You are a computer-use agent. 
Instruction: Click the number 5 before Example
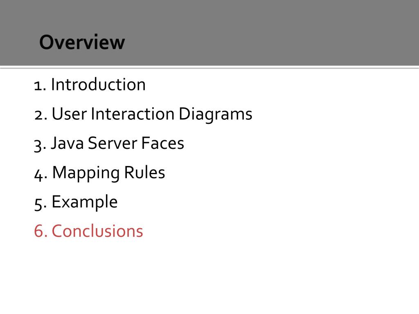pyautogui.click(x=38, y=204)
